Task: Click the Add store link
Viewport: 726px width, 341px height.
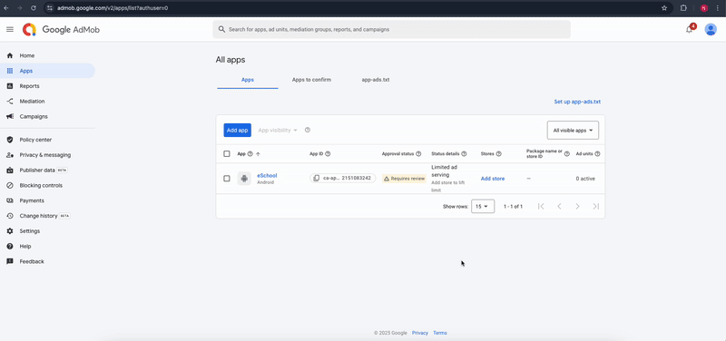Action: [493, 179]
